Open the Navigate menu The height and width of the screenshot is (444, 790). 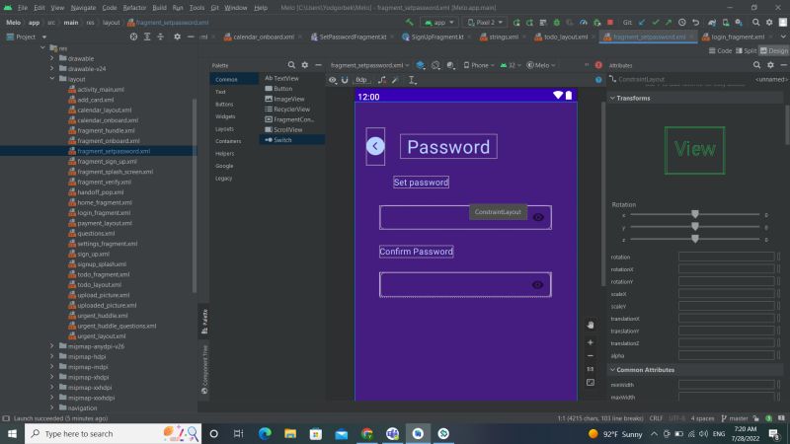83,8
